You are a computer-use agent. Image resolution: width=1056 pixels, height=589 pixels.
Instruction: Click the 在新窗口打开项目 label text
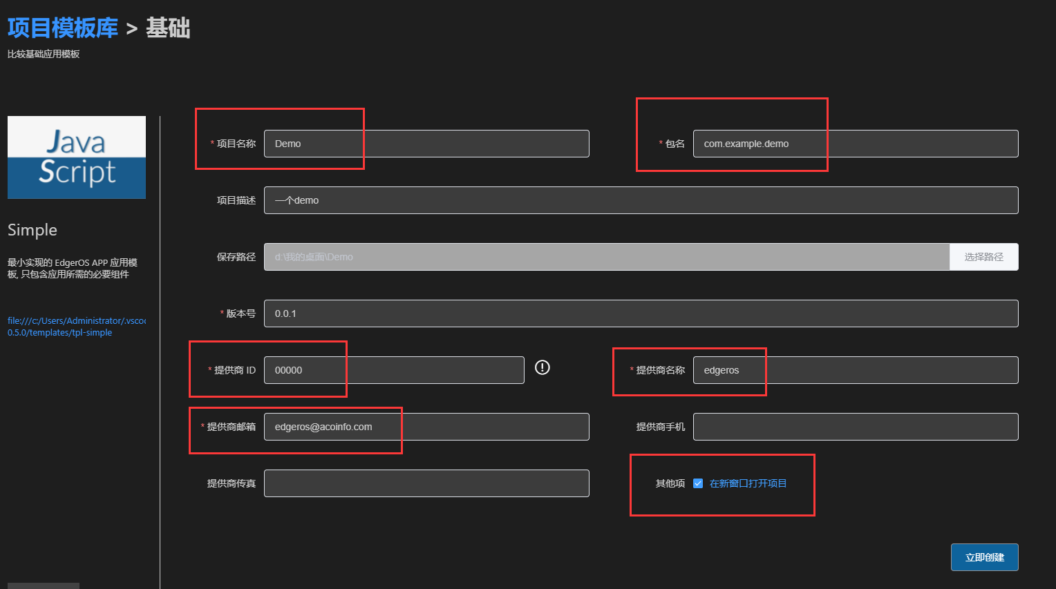[748, 483]
